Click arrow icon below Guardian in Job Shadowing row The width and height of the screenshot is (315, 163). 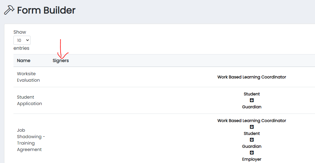pos(252,153)
